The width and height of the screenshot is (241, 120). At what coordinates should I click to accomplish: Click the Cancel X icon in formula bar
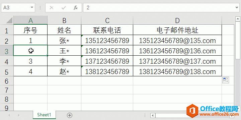(x=52, y=8)
